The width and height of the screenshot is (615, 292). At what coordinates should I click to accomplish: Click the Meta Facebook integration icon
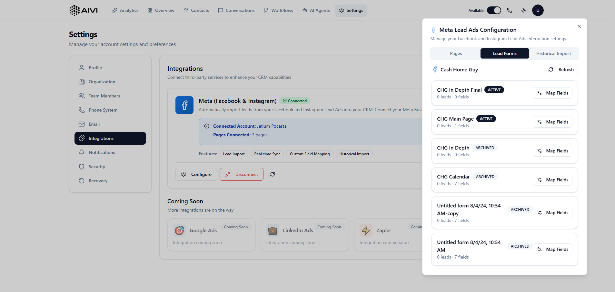[x=184, y=105]
